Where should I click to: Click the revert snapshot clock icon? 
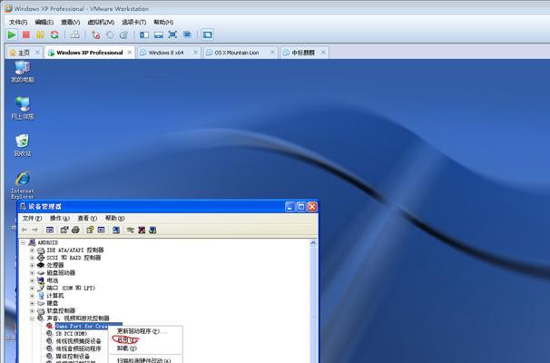tap(110, 34)
